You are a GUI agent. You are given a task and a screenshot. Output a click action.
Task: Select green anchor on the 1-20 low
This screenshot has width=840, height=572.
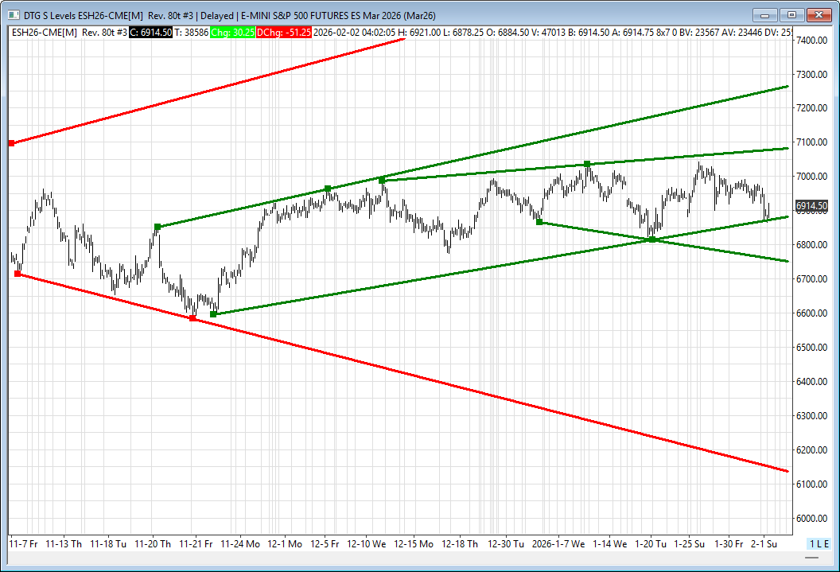click(x=652, y=239)
